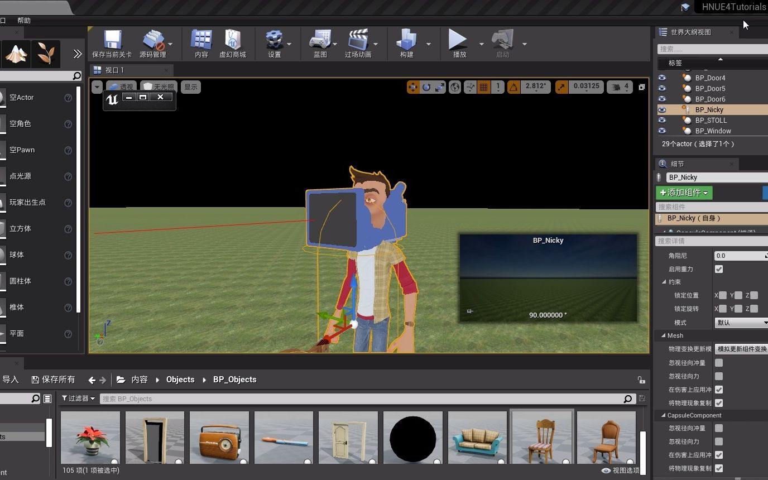Click the Build (构建) toolbar icon
The width and height of the screenshot is (768, 480).
pos(407,44)
